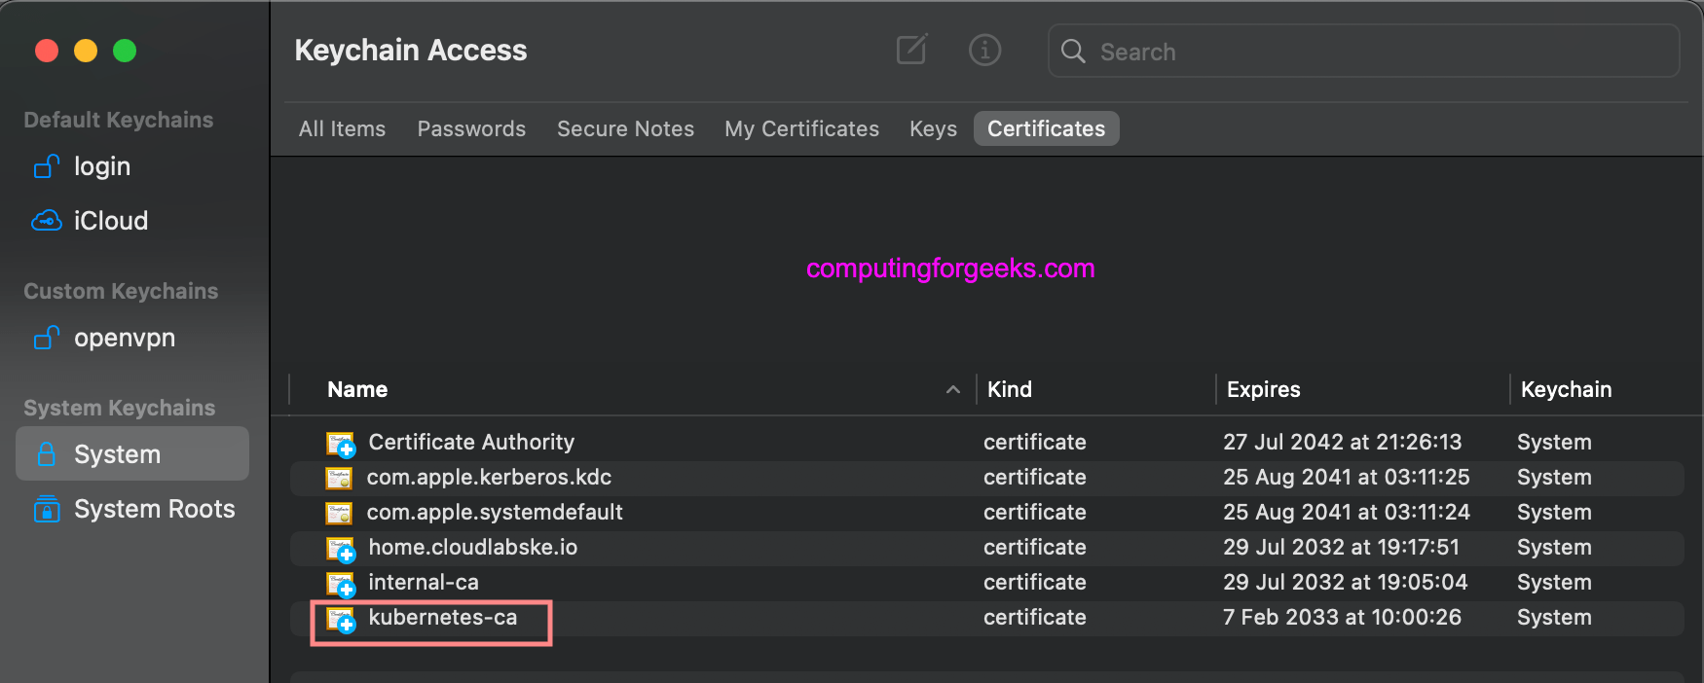1704x683 pixels.
Task: Click the com.apple.kerberos.kdc certificate icon
Action: pos(339,478)
